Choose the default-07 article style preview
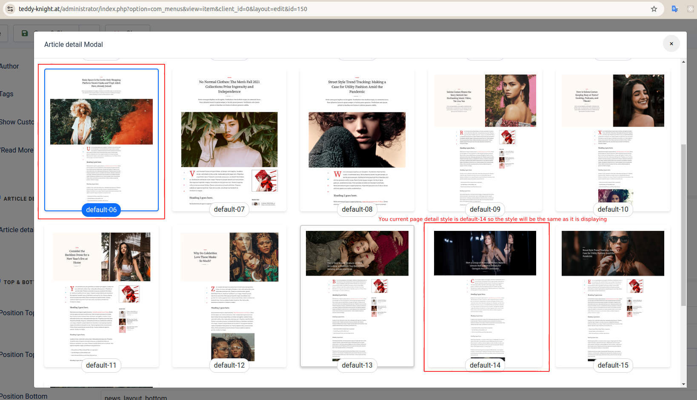 click(x=229, y=140)
